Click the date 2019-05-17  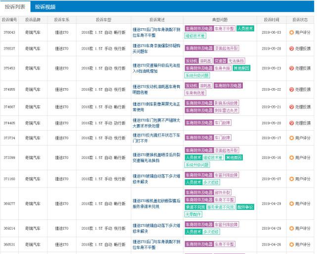[x=272, y=138]
